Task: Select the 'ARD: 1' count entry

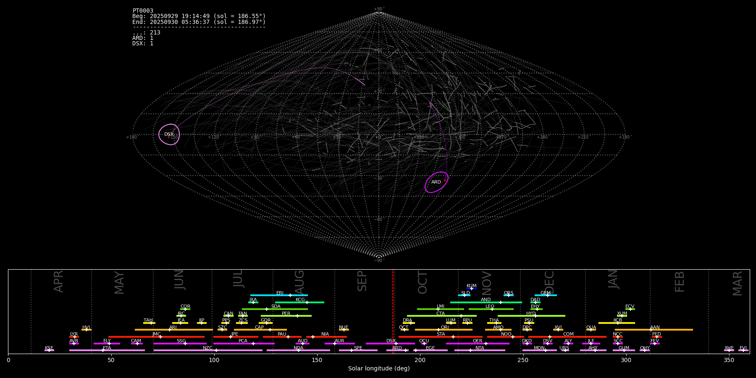Action: point(143,38)
